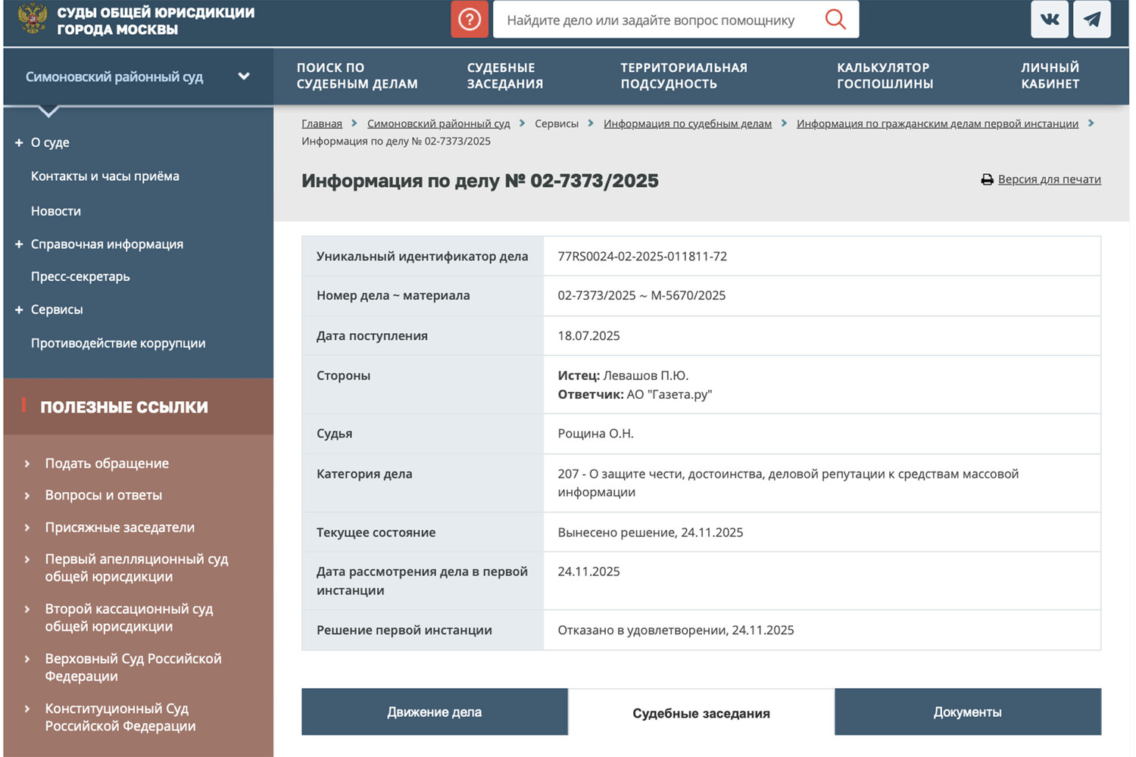The image size is (1136, 757).
Task: Click the magnifier search icon
Action: coord(835,20)
